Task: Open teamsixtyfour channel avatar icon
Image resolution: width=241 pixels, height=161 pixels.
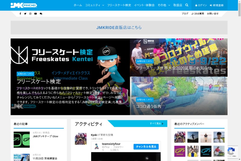Action: click(97, 147)
